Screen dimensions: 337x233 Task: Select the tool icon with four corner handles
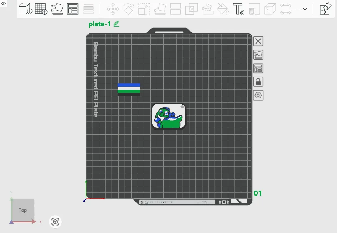pos(286,9)
